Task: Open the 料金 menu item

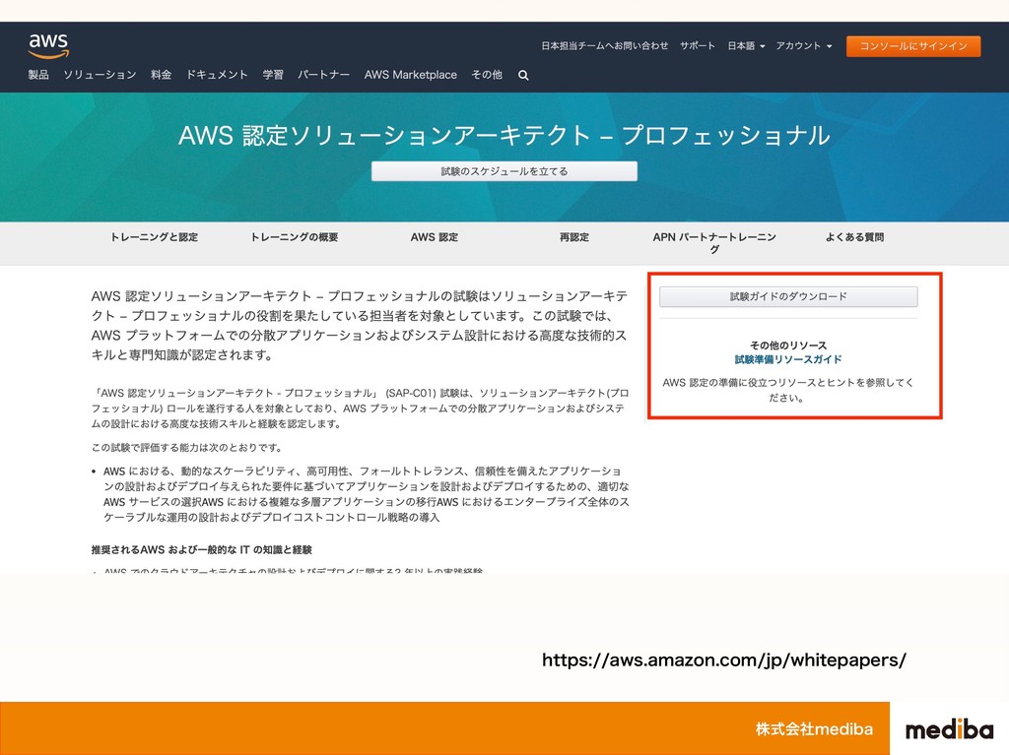Action: pyautogui.click(x=162, y=75)
